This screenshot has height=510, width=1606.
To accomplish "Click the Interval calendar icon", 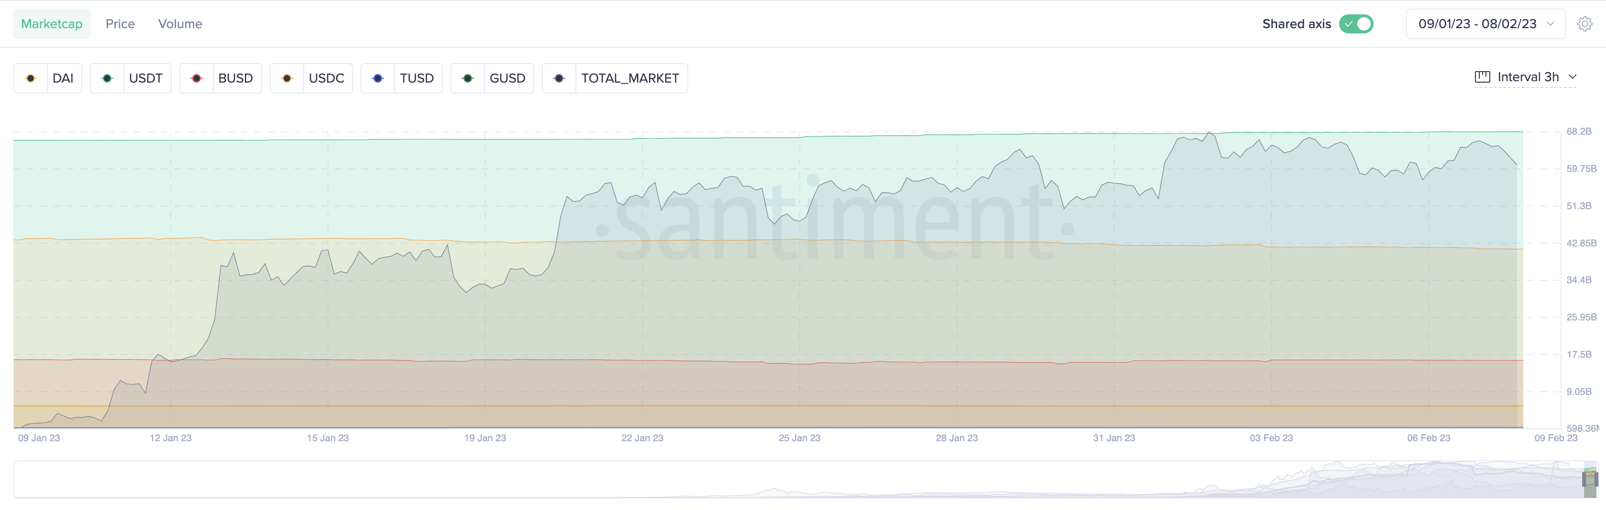I will click(x=1482, y=77).
